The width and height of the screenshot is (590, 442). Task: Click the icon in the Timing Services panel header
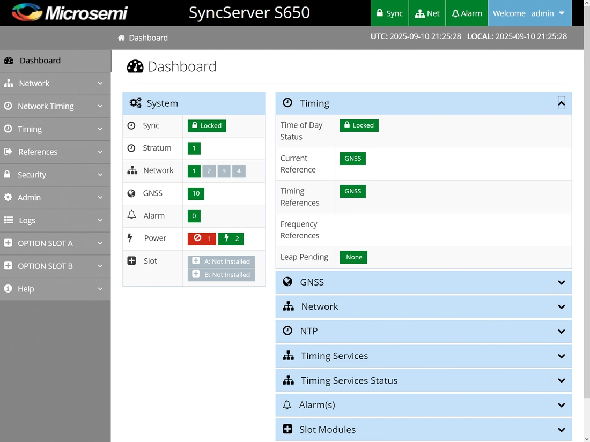pyautogui.click(x=288, y=356)
